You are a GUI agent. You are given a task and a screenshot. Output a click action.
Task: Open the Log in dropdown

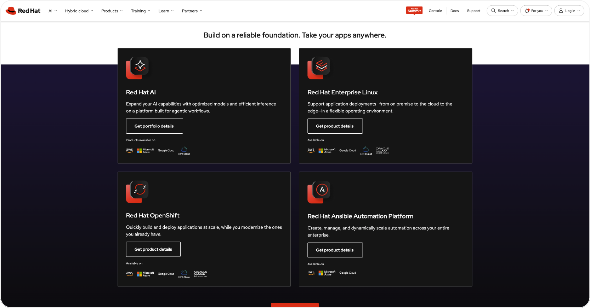pyautogui.click(x=569, y=11)
